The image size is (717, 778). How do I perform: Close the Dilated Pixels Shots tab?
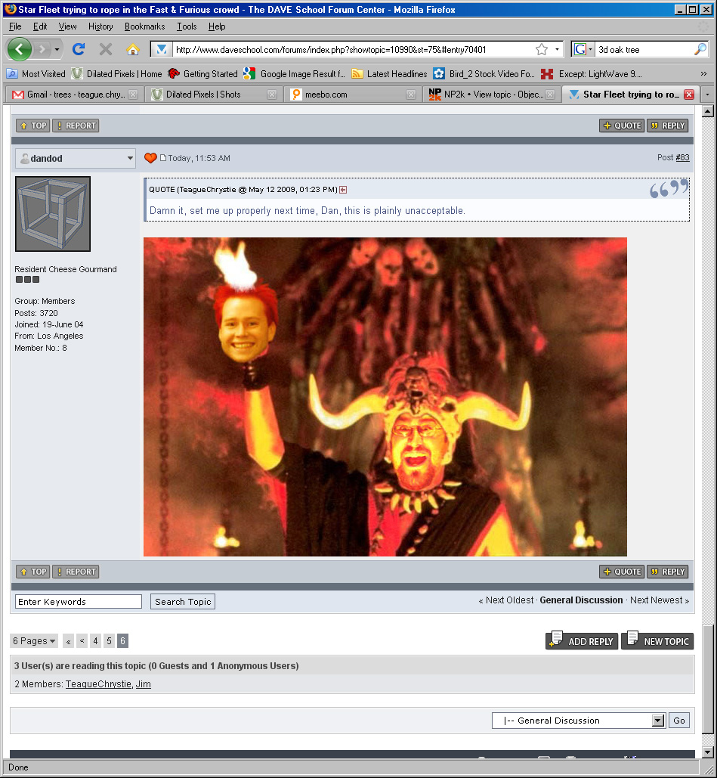point(272,95)
